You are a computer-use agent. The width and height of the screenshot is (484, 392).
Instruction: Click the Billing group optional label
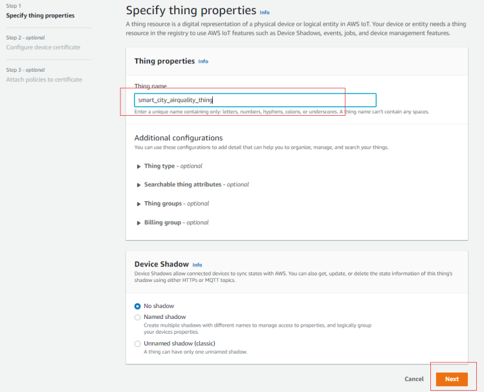click(176, 223)
